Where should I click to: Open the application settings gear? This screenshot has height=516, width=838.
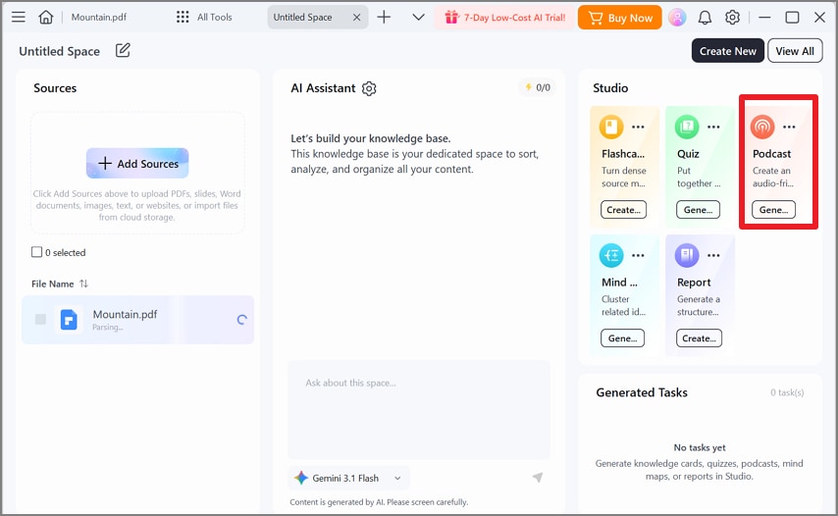click(x=732, y=17)
